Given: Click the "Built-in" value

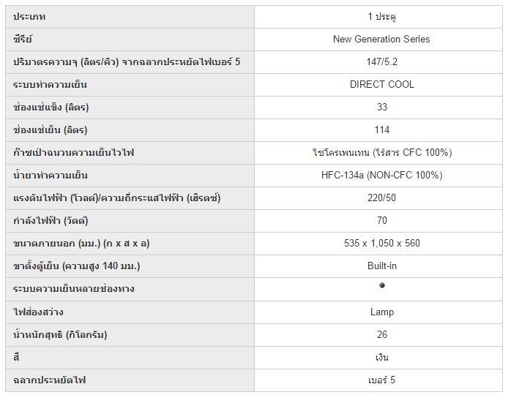Looking at the screenshot, I should (381, 266).
